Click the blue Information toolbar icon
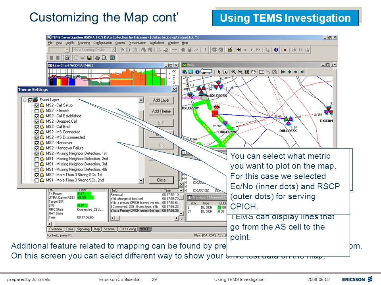The height and width of the screenshot is (285, 381). click(276, 50)
